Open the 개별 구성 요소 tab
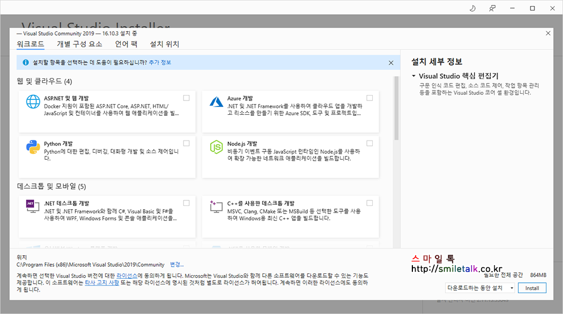Image resolution: width=563 pixels, height=314 pixels. tap(79, 44)
